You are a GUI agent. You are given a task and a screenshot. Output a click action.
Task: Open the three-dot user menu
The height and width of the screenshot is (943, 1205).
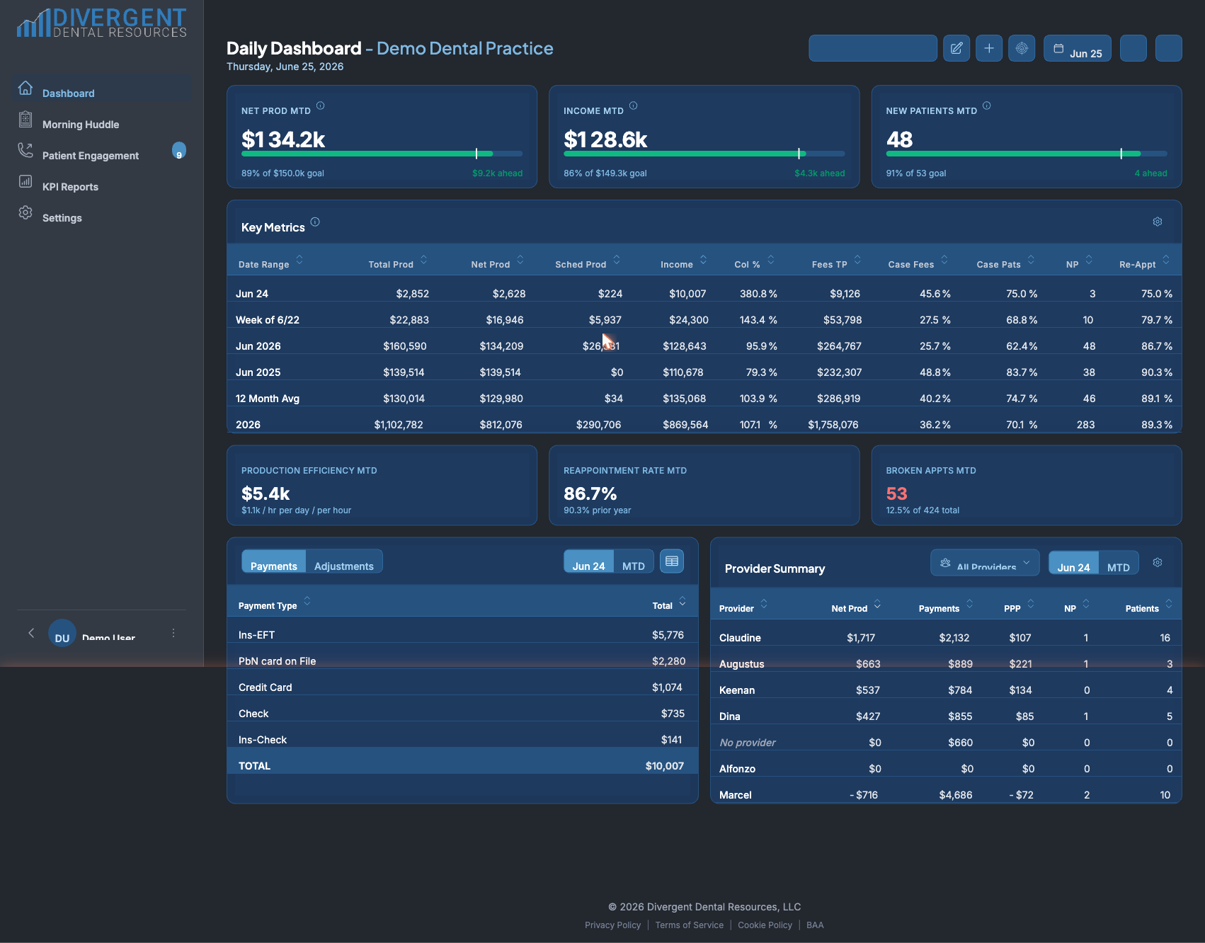tap(173, 633)
